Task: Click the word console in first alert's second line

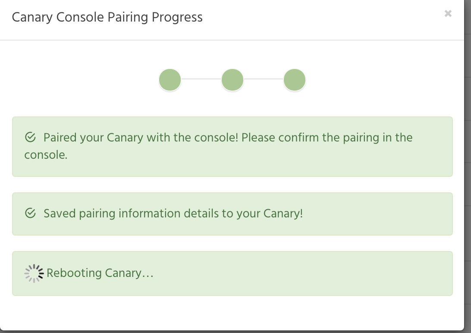Action: [x=46, y=155]
